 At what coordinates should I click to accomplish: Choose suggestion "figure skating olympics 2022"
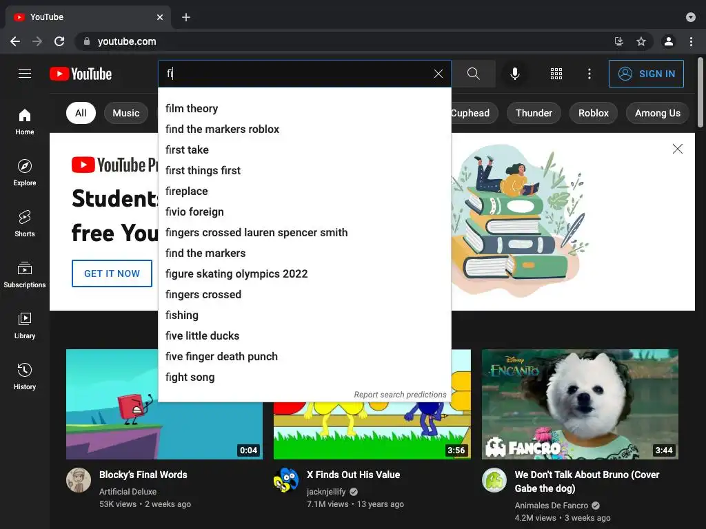point(305,274)
